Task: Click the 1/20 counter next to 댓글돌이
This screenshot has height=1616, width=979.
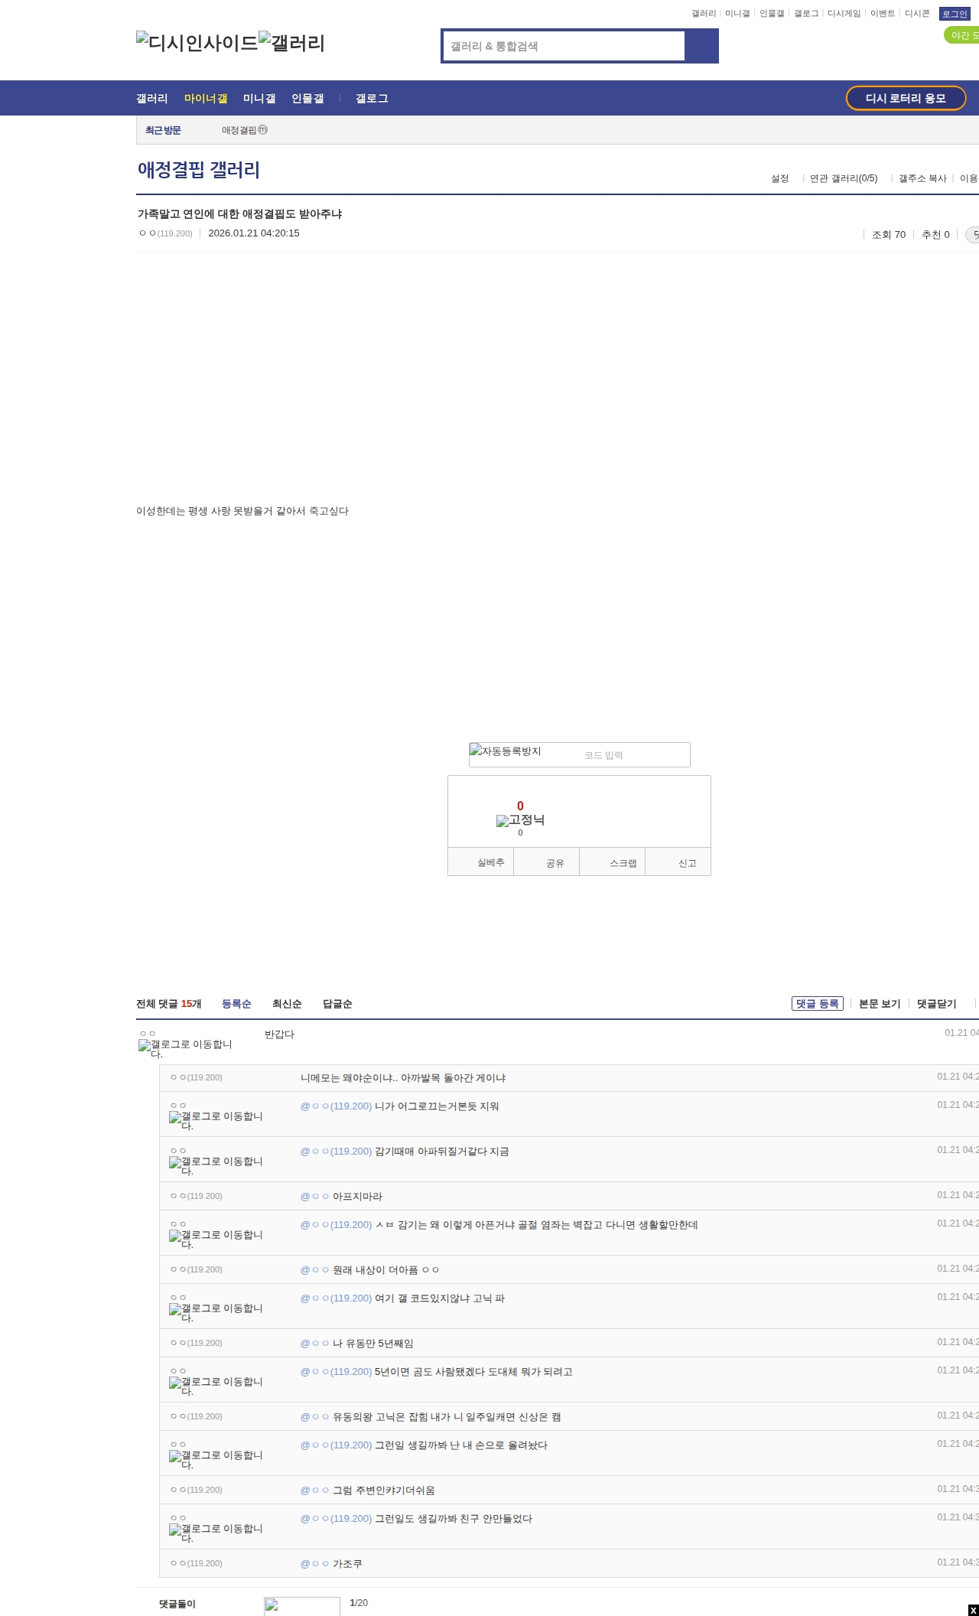Action: [359, 1603]
